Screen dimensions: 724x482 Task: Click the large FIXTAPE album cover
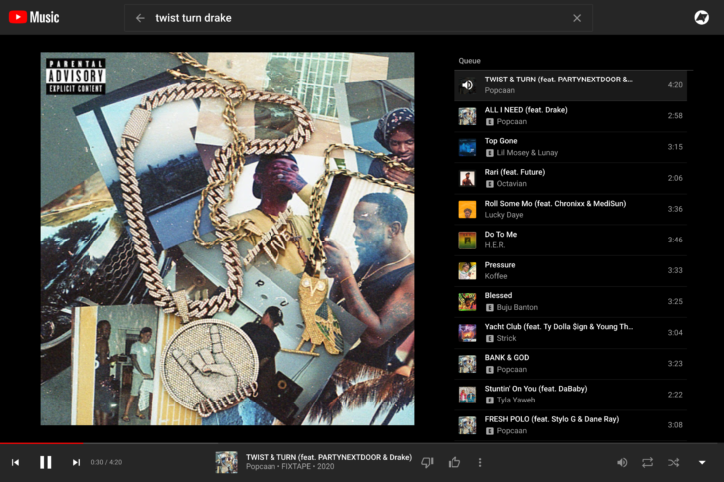click(227, 239)
